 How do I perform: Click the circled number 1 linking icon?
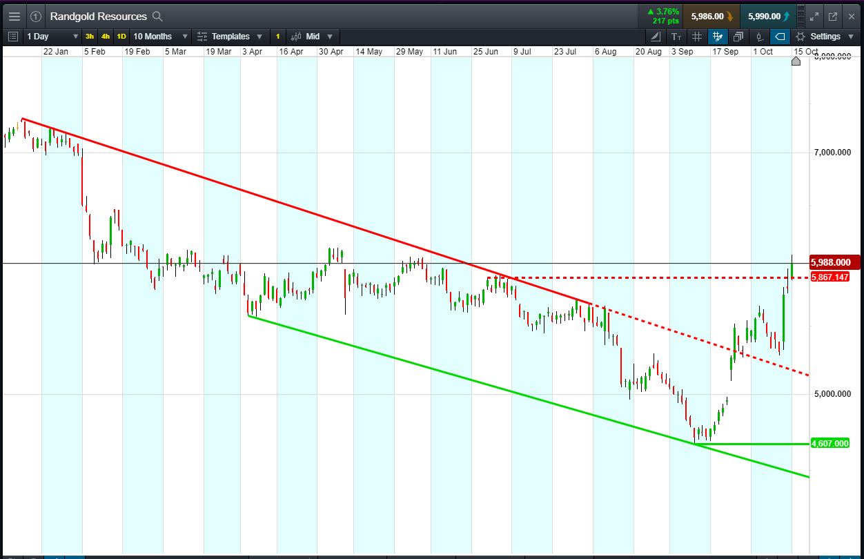pos(36,17)
